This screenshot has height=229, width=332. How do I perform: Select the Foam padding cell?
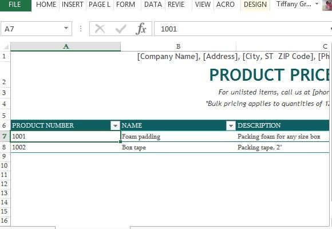(178, 136)
